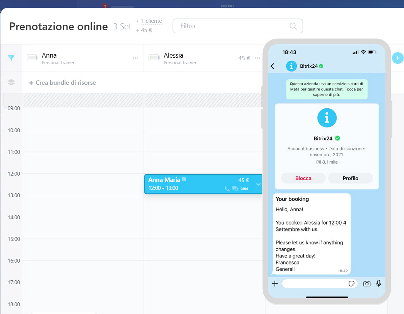Click the note icon beside Anna Maria
Viewport: 404px width, 314px height.
(184, 179)
